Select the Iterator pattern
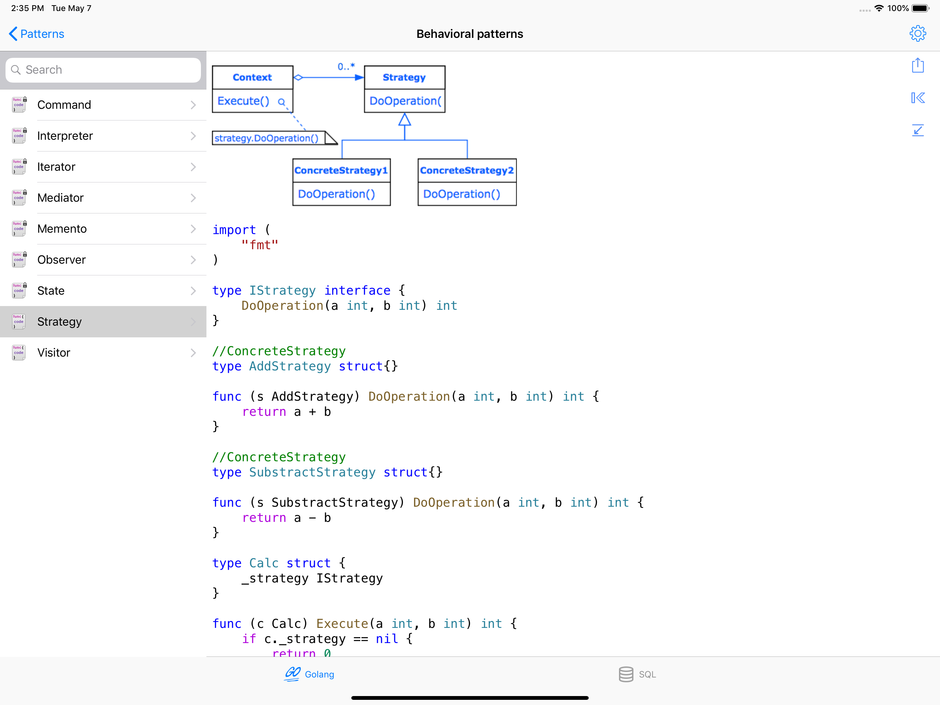The width and height of the screenshot is (940, 705). 56,167
